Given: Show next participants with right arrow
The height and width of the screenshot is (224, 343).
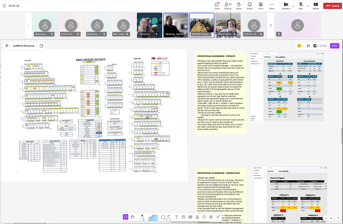Looking at the screenshot, I should point(270,26).
